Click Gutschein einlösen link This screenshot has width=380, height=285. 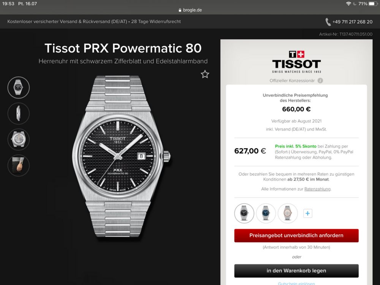(x=296, y=283)
